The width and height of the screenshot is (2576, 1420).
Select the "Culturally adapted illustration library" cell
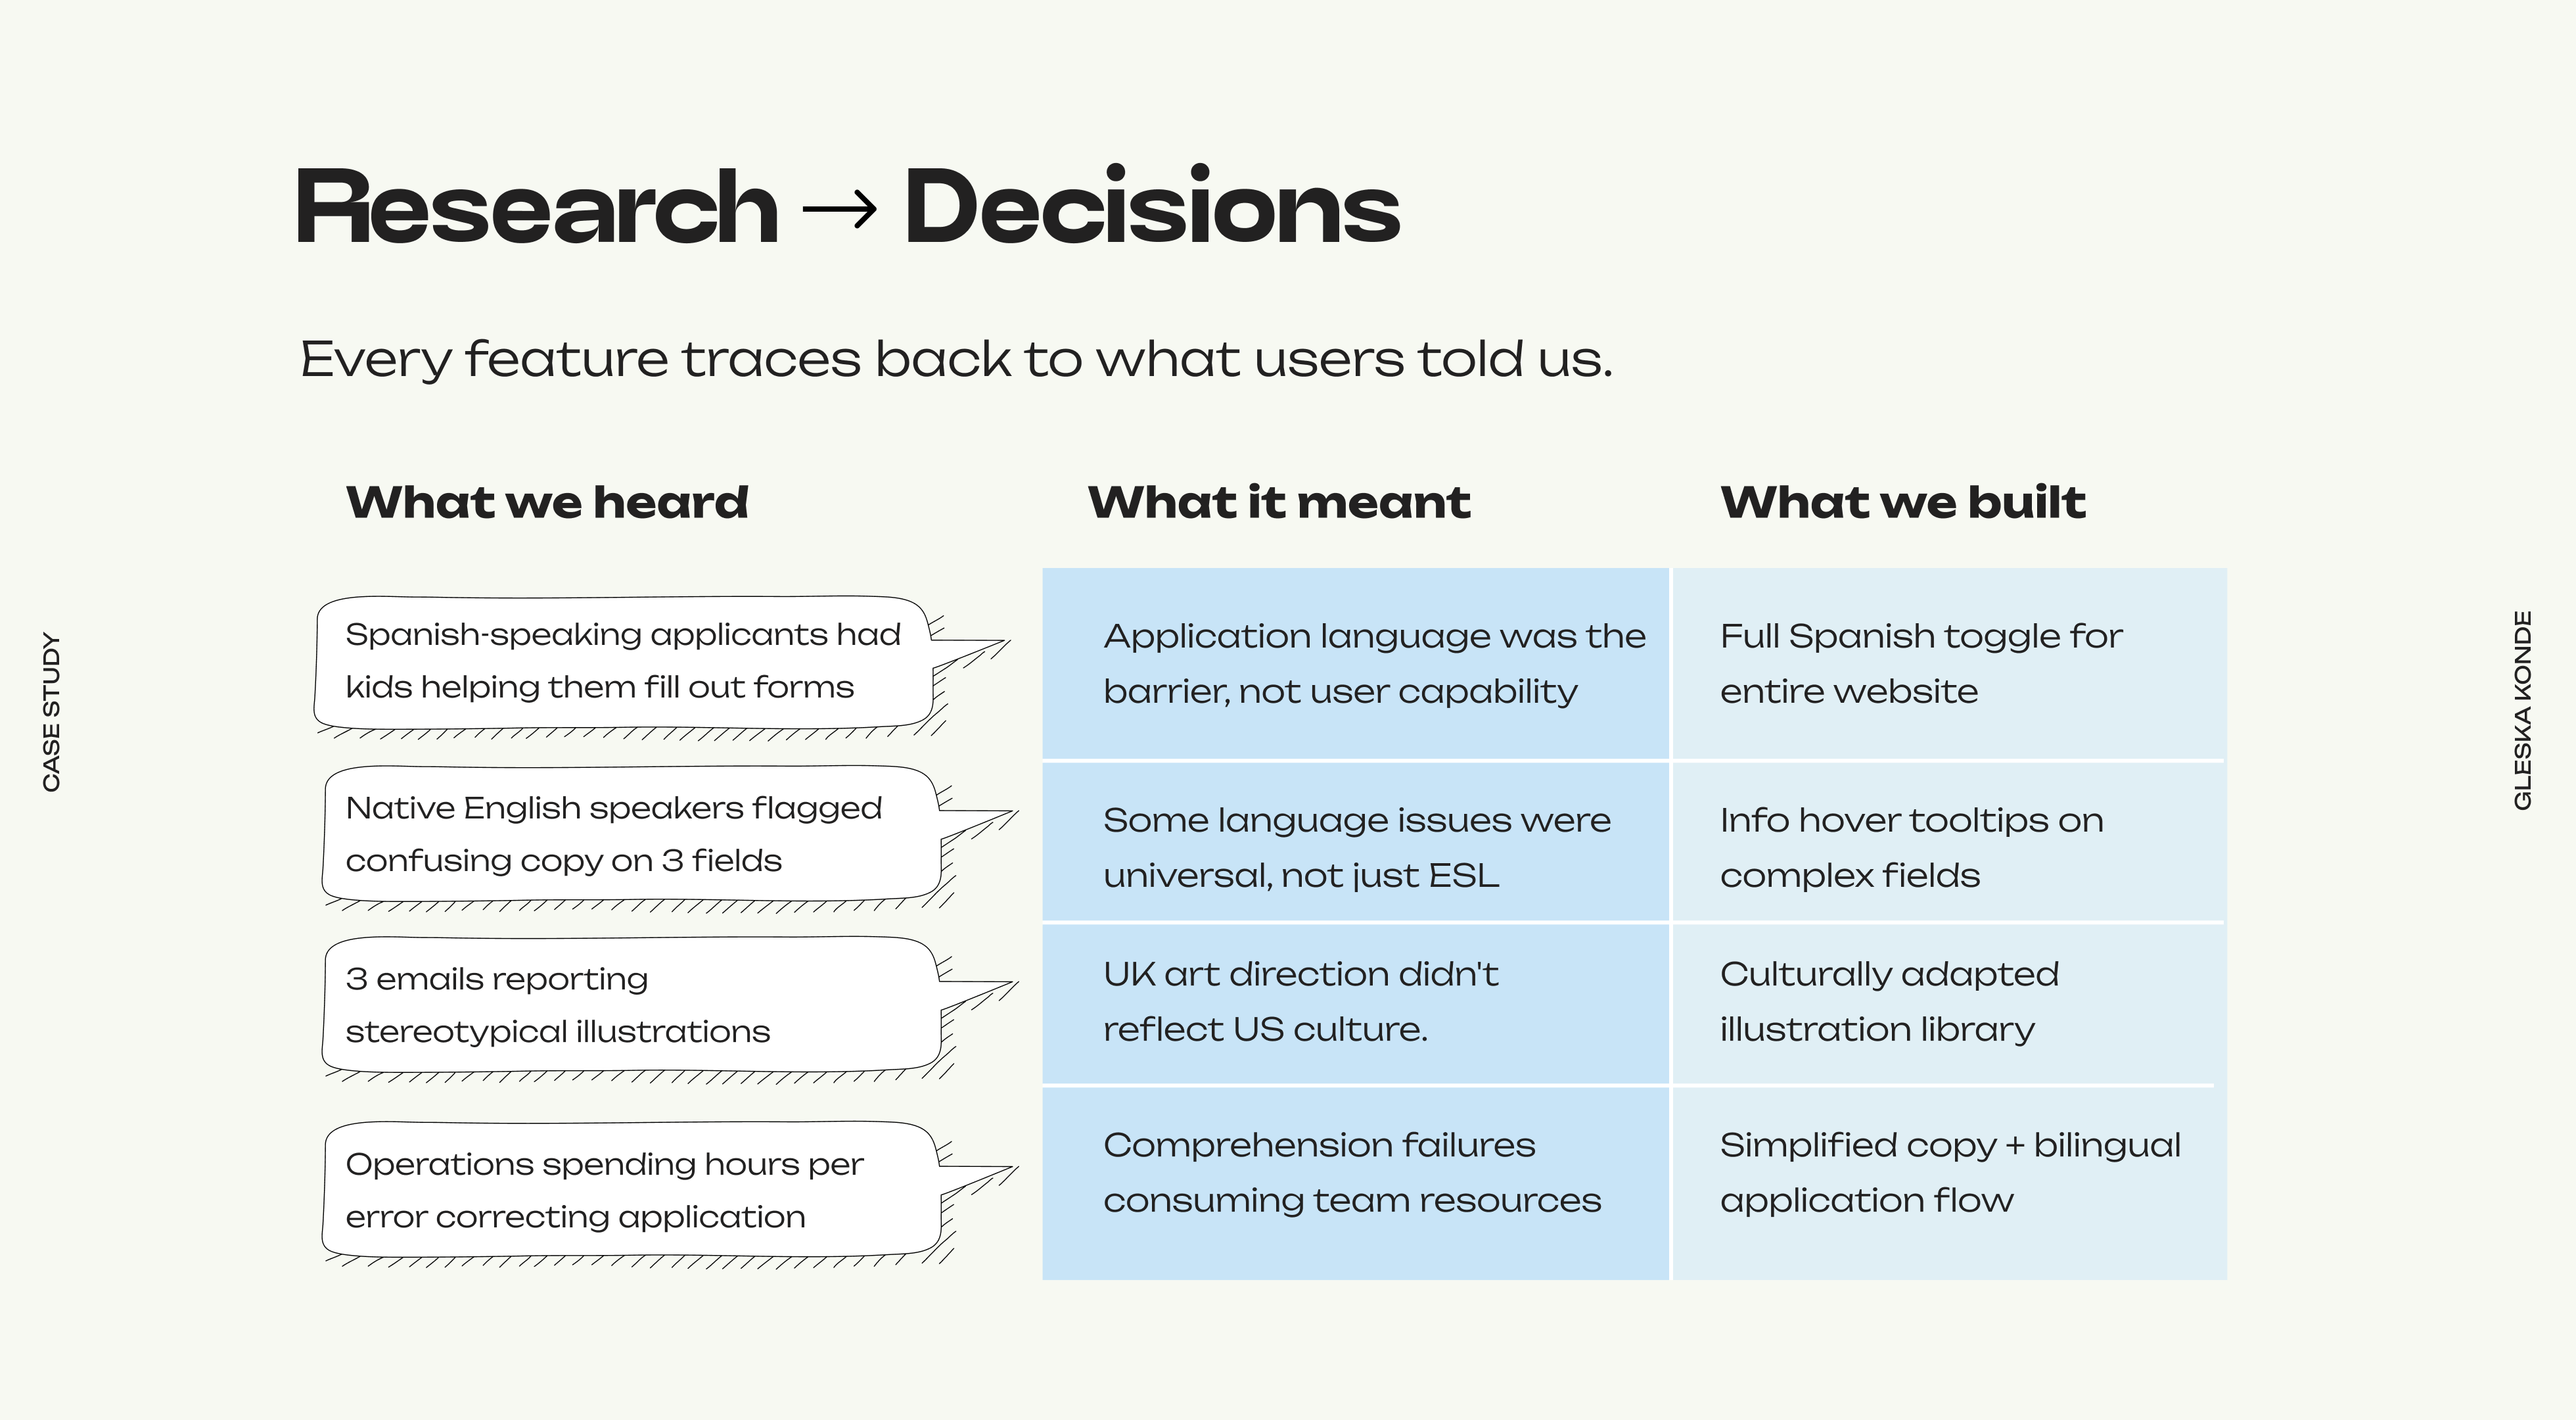(1948, 1002)
